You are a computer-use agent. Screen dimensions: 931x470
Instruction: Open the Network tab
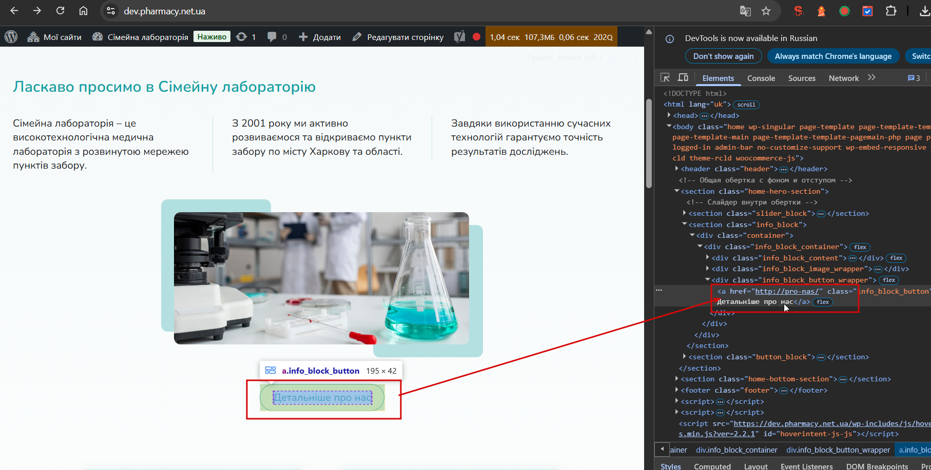click(844, 78)
